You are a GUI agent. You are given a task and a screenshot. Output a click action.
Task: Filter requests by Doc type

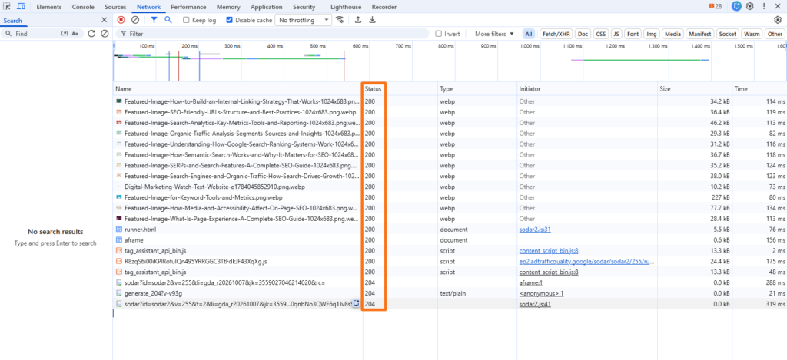(583, 34)
